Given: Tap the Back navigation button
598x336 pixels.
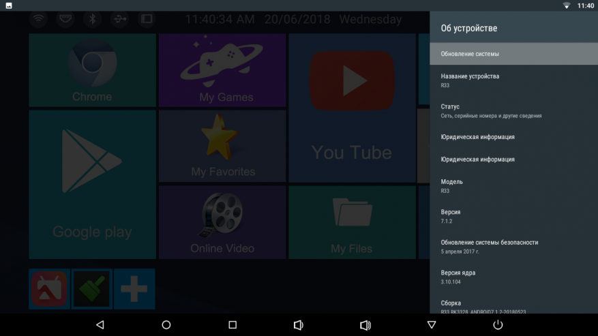Looking at the screenshot, I should pyautogui.click(x=100, y=325).
